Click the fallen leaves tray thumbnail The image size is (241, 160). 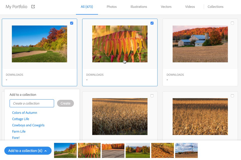coord(162,150)
